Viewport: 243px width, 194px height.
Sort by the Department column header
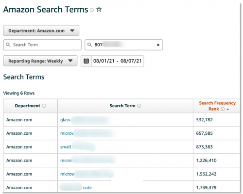(28, 106)
